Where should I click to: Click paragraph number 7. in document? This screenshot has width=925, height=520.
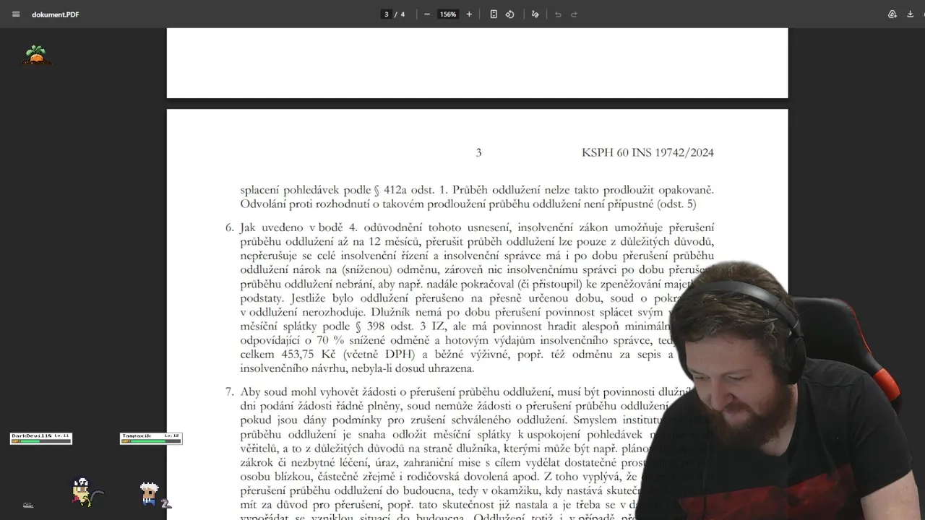pyautogui.click(x=230, y=392)
